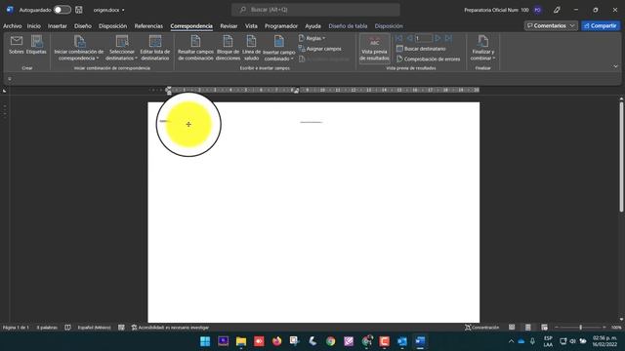The height and width of the screenshot is (351, 625).
Task: Click Resaltar campos de combinación
Action: (x=195, y=48)
